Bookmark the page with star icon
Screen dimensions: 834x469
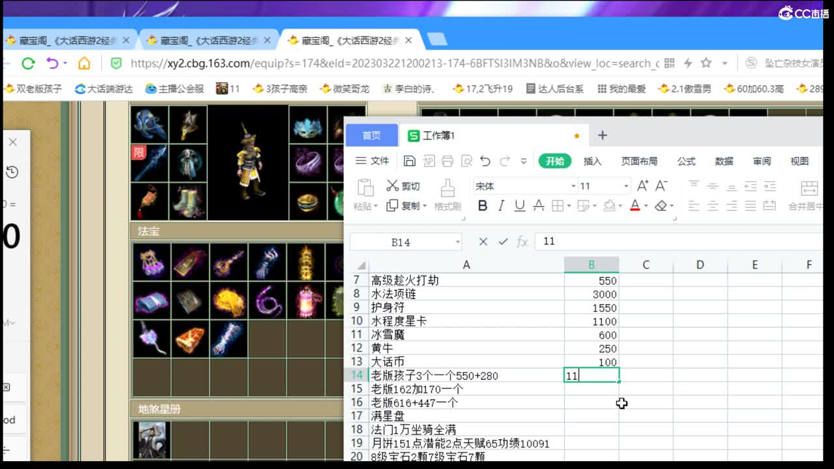point(706,63)
